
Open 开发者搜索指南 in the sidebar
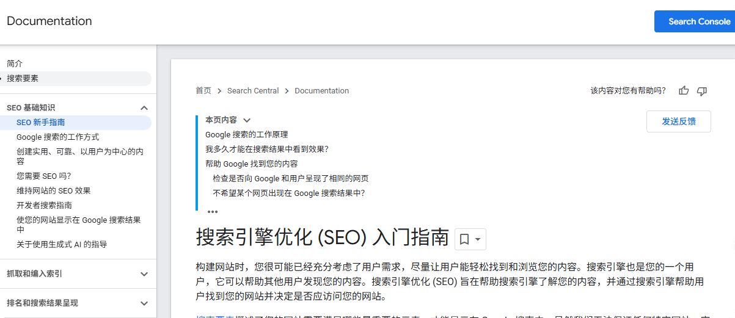click(x=44, y=205)
